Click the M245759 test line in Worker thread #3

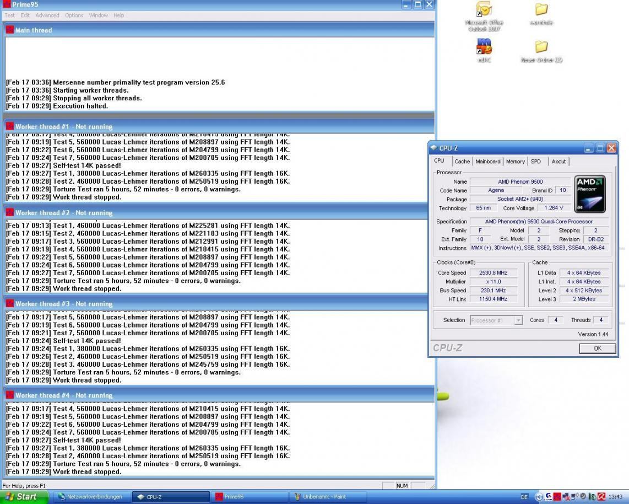click(x=148, y=364)
